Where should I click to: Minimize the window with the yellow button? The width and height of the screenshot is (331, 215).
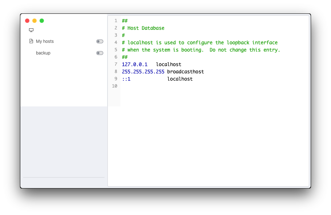34,21
